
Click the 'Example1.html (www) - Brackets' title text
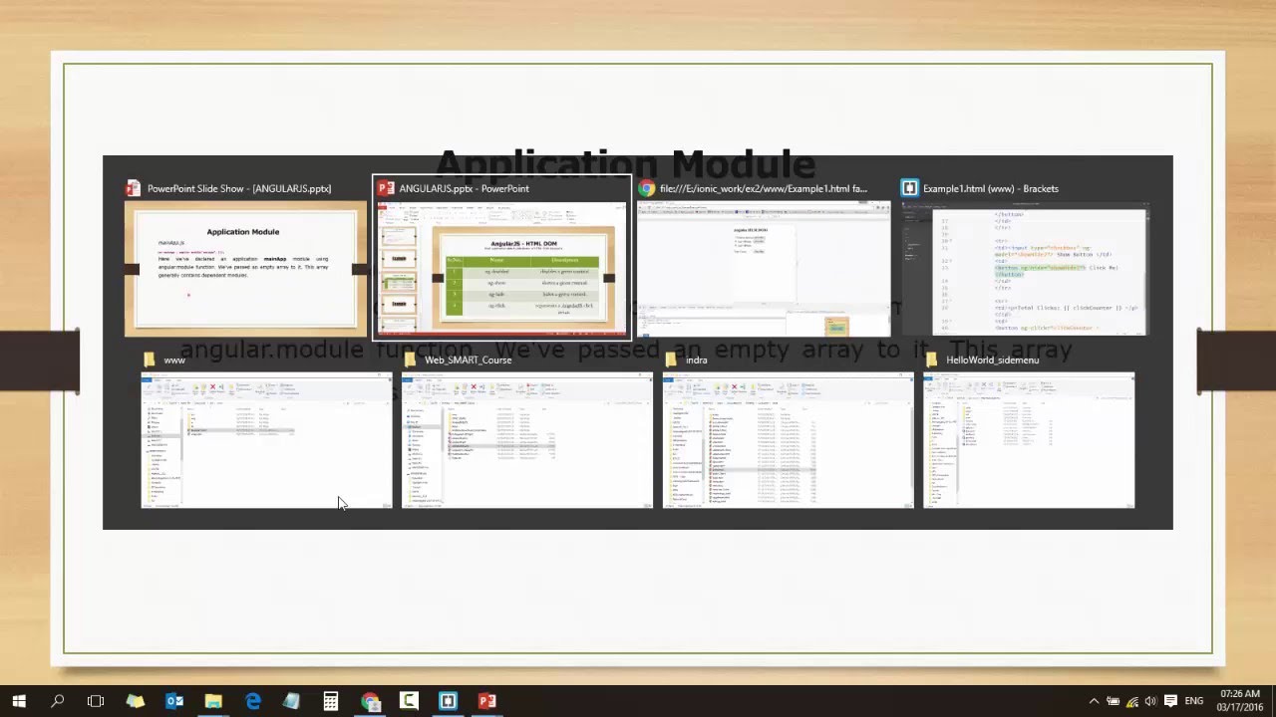tap(991, 188)
